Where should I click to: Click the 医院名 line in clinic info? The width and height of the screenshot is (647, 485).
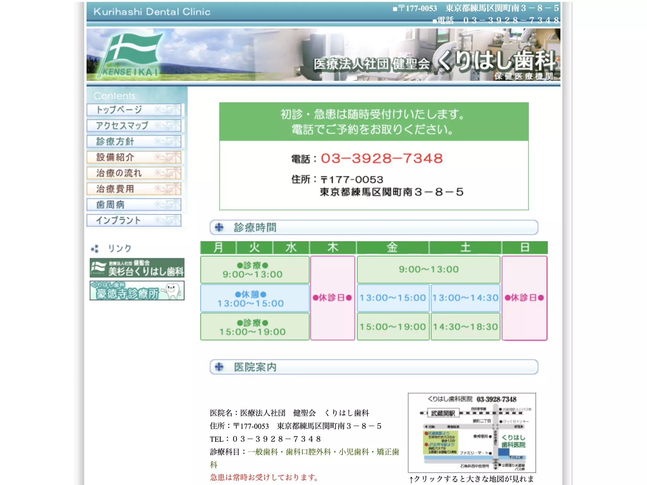click(289, 413)
